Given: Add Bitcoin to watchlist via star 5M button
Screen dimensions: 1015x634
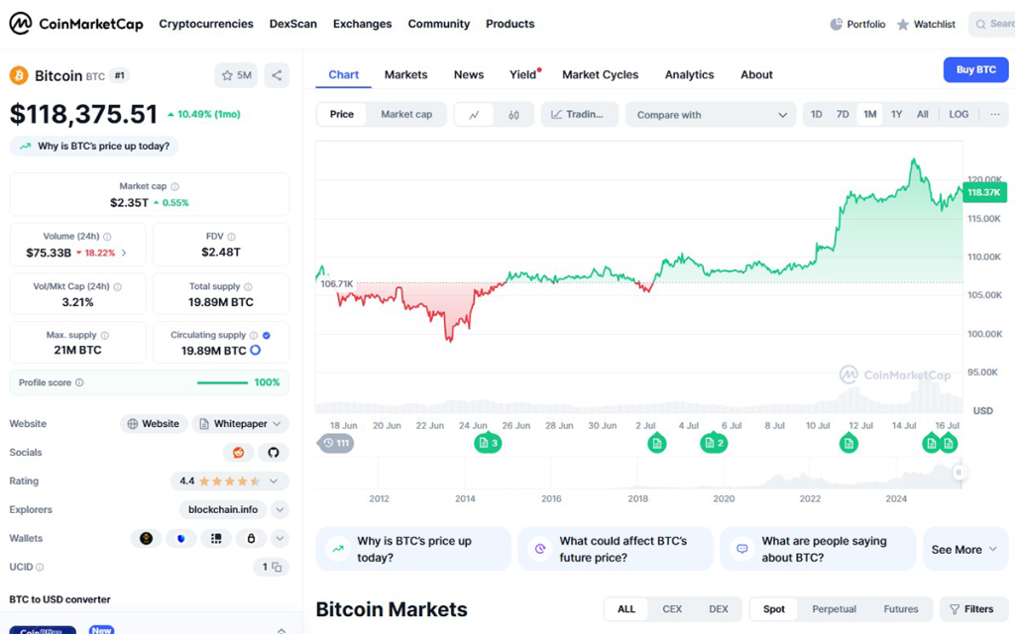Looking at the screenshot, I should pos(236,75).
